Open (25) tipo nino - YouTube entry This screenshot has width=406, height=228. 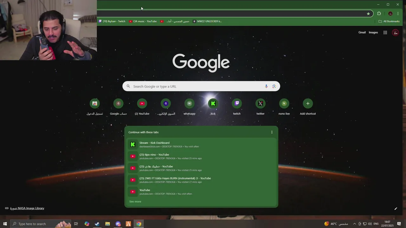point(201,156)
